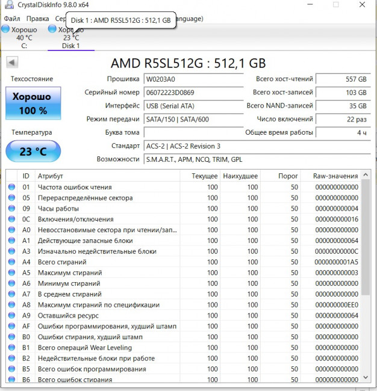The height and width of the screenshot is (391, 377).
Task: Click the Стандарт field ACS-2 Revision 3
Action: click(257, 146)
